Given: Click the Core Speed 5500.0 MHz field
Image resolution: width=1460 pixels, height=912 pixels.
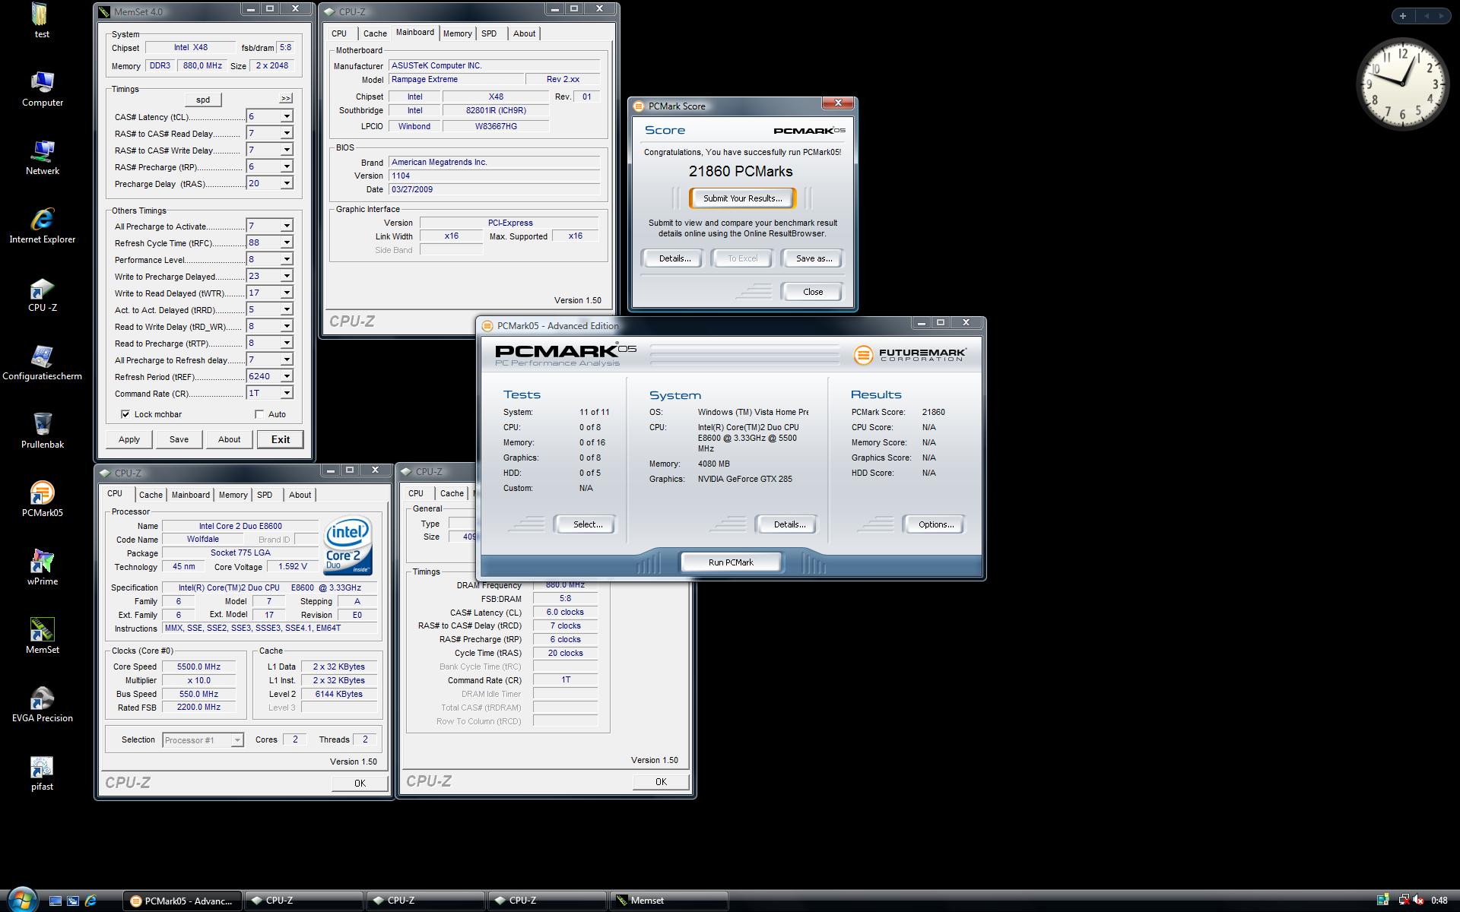Looking at the screenshot, I should (x=199, y=667).
